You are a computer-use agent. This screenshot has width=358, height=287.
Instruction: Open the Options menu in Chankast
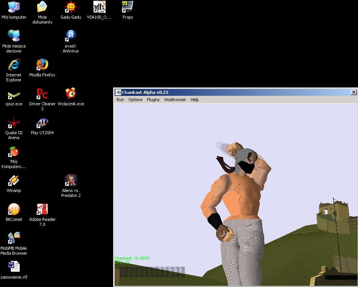tap(136, 100)
